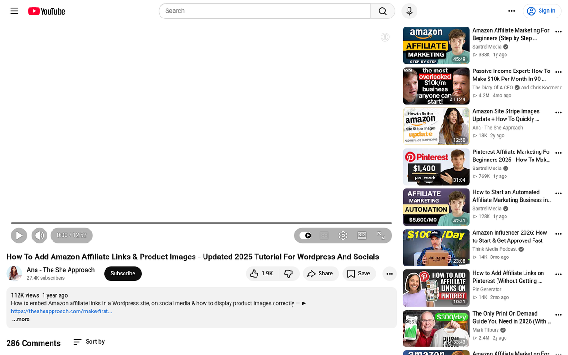Enter fullscreen mode

381,235
